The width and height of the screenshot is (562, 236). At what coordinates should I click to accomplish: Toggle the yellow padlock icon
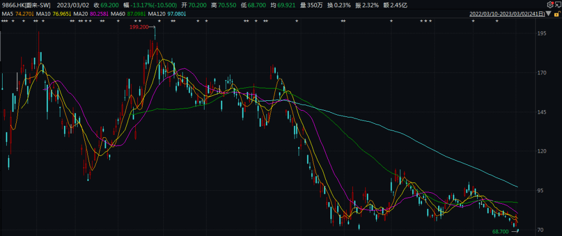click(x=557, y=14)
